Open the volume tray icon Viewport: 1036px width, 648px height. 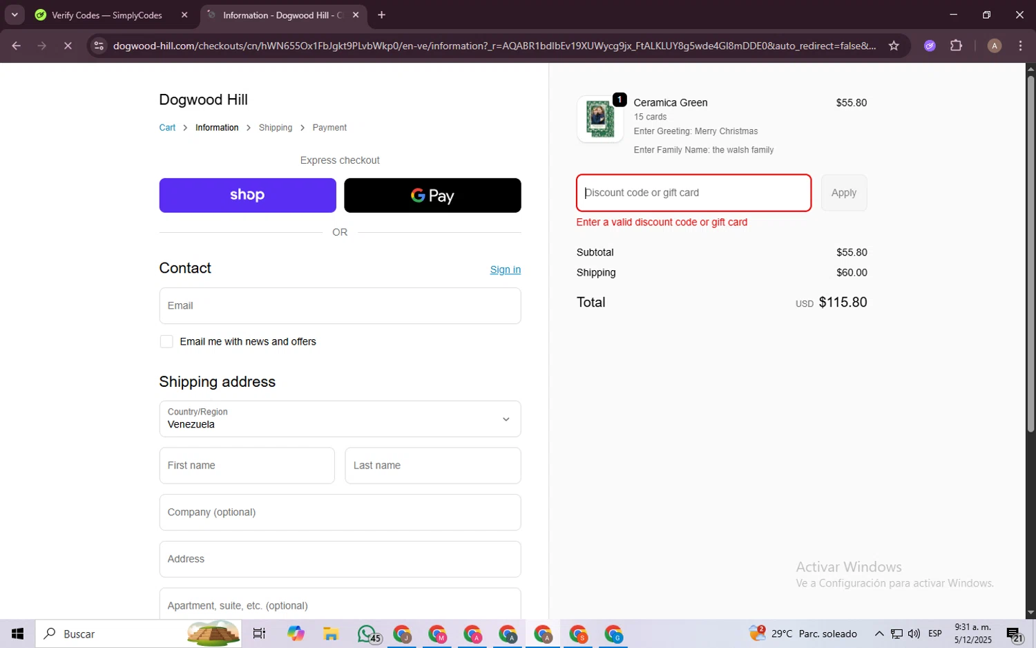[914, 633]
